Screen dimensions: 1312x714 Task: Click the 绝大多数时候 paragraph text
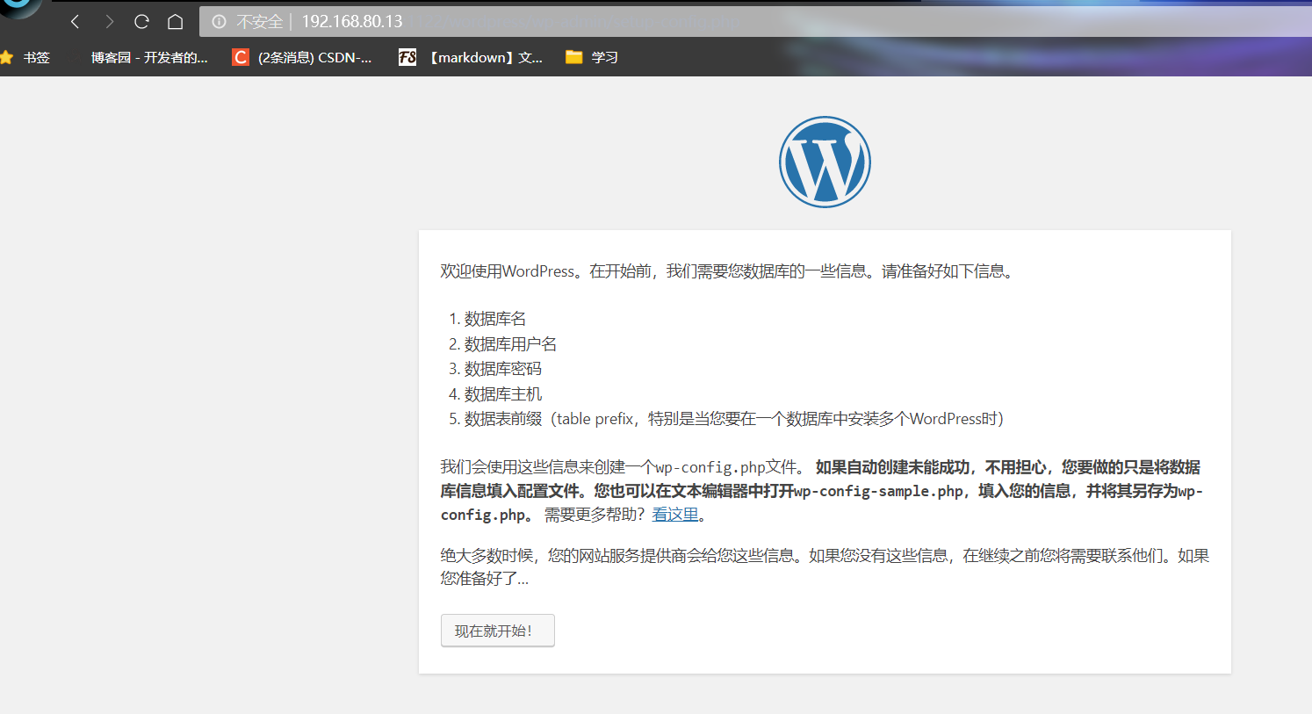pos(825,567)
